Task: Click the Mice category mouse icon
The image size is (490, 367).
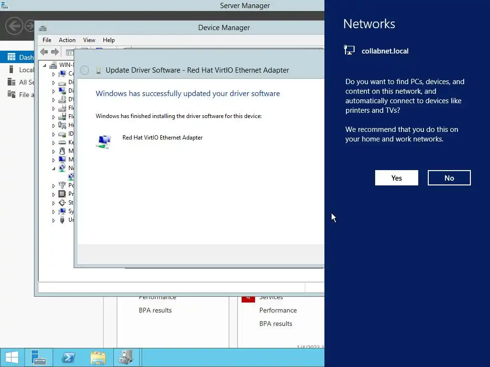Action: [62, 151]
